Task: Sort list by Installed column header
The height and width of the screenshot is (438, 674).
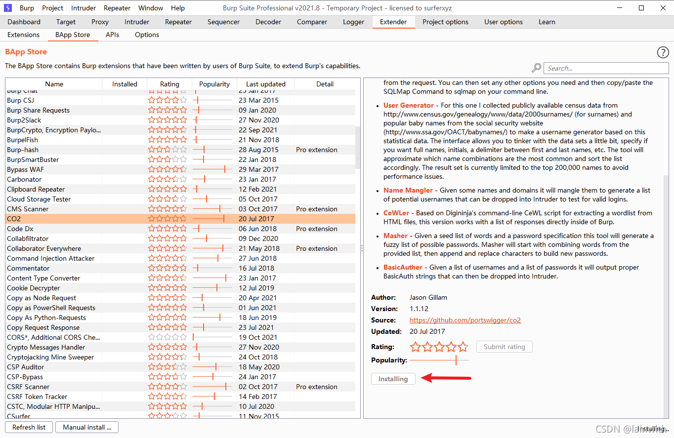Action: [x=125, y=84]
